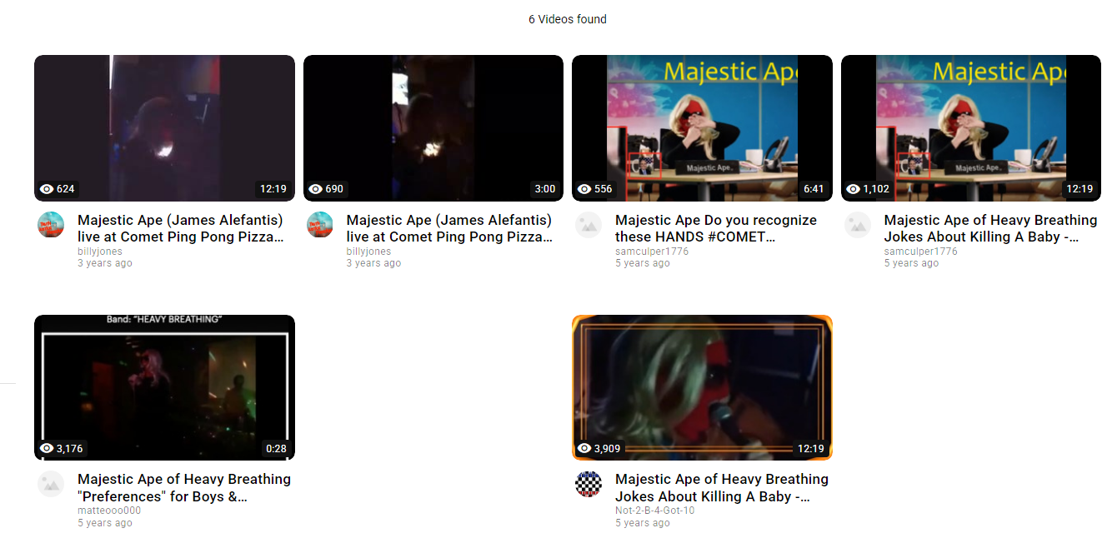Click '5 years ago' under the 1,102-view video

[911, 263]
